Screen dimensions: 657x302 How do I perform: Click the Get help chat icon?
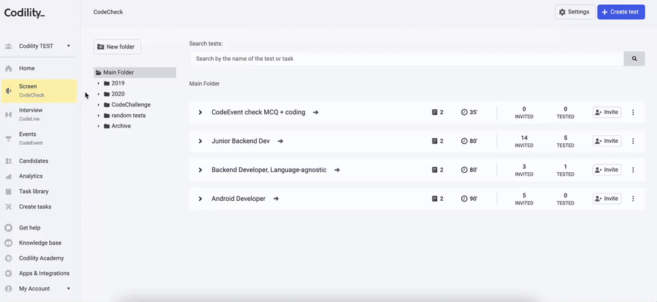tap(8, 228)
